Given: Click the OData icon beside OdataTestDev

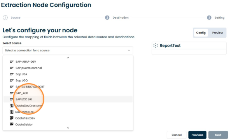Looking at the screenshot, I should pos(11,118).
